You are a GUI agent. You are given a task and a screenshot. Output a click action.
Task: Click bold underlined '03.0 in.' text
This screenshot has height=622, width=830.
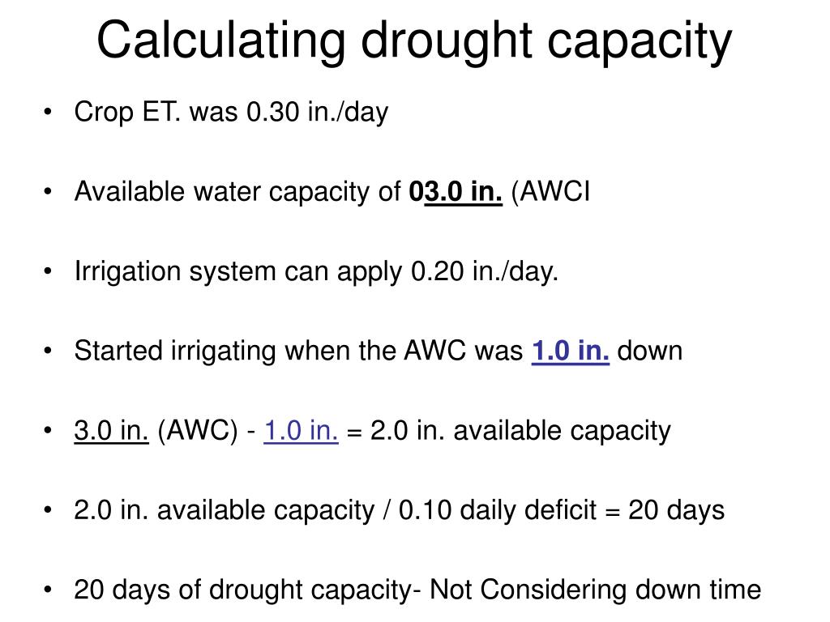pos(456,191)
